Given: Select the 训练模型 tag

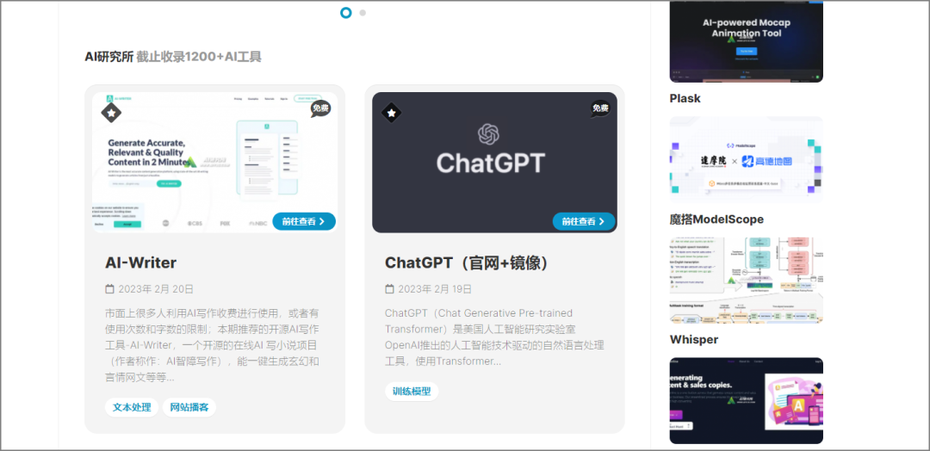Looking at the screenshot, I should click(x=412, y=391).
